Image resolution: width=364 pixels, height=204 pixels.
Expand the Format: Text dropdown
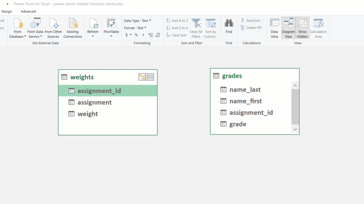pos(145,28)
